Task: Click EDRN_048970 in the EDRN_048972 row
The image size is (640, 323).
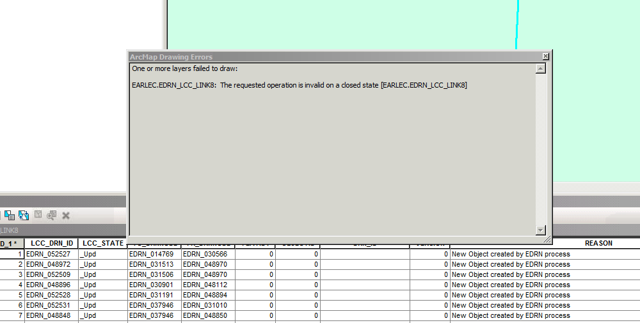Action: 208,264
